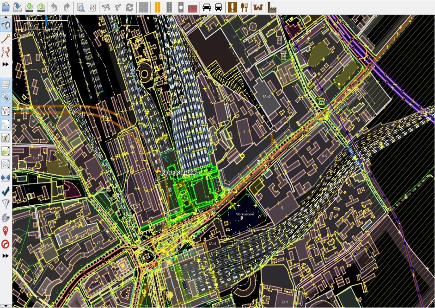The width and height of the screenshot is (435, 308).
Task: Choose the yellow road preset
Action: click(157, 7)
